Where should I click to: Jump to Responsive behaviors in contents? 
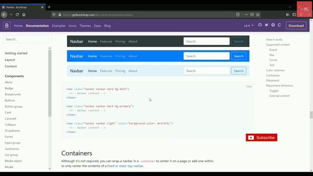[x=279, y=86]
